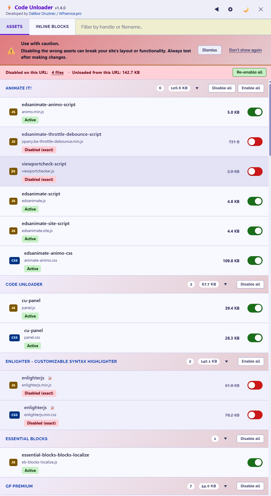Collapse the Essential Blocks group arrow
The height and width of the screenshot is (496, 271).
click(x=225, y=439)
